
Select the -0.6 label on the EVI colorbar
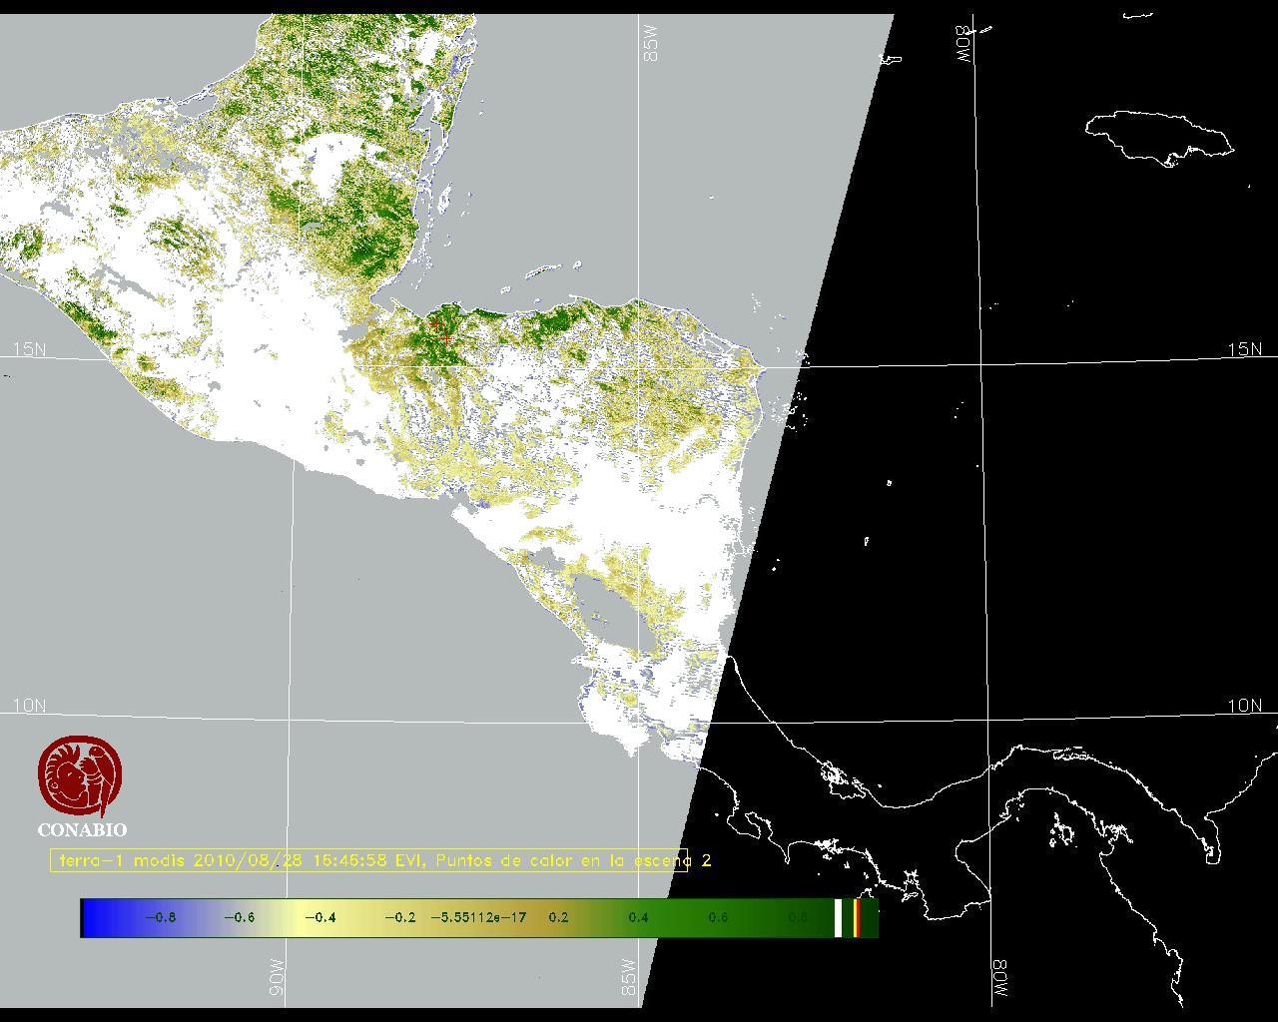240,917
